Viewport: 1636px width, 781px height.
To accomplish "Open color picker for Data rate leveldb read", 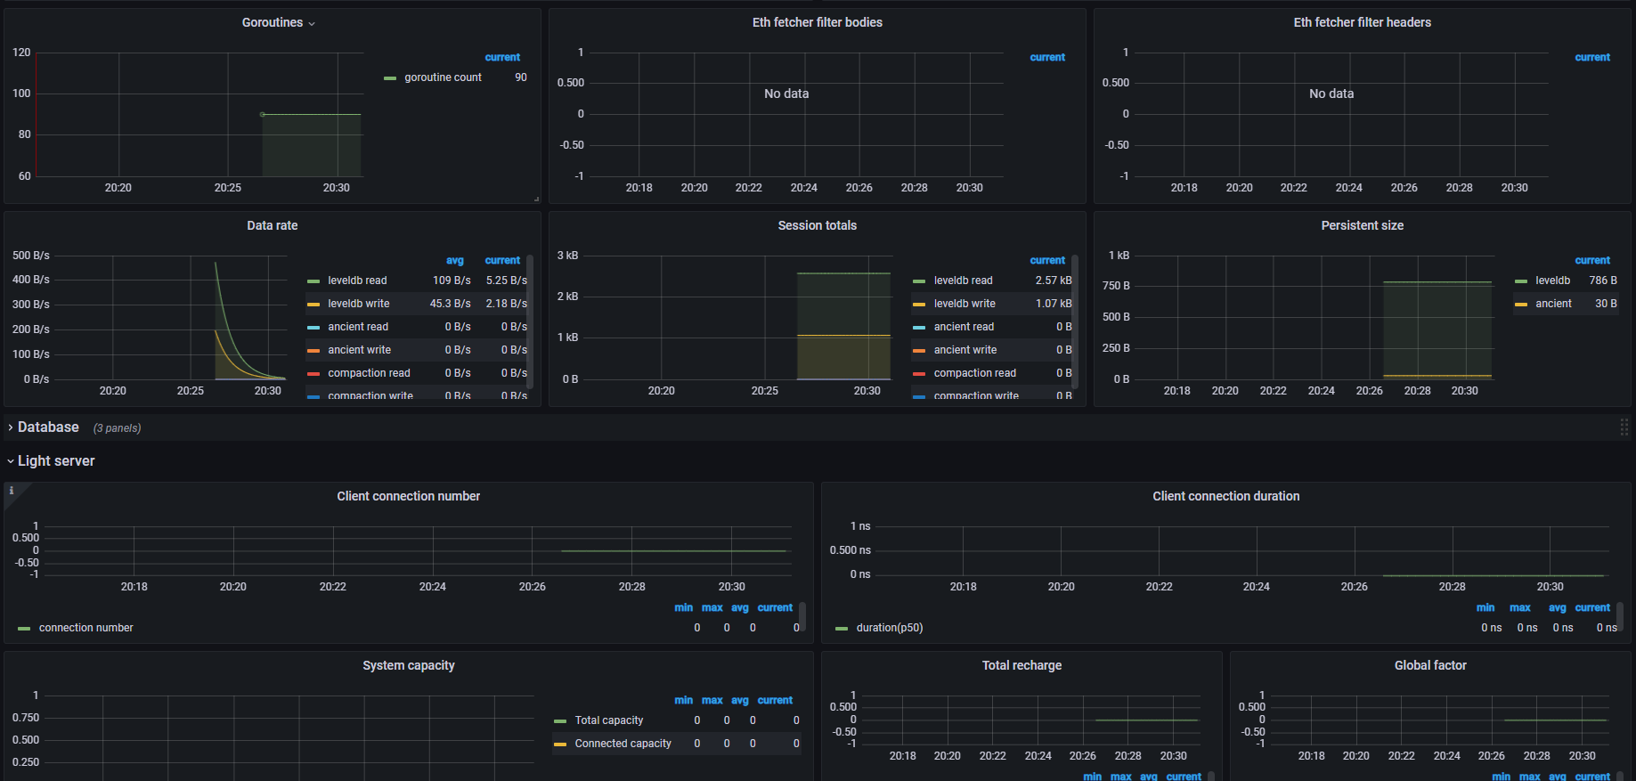I will tap(313, 281).
